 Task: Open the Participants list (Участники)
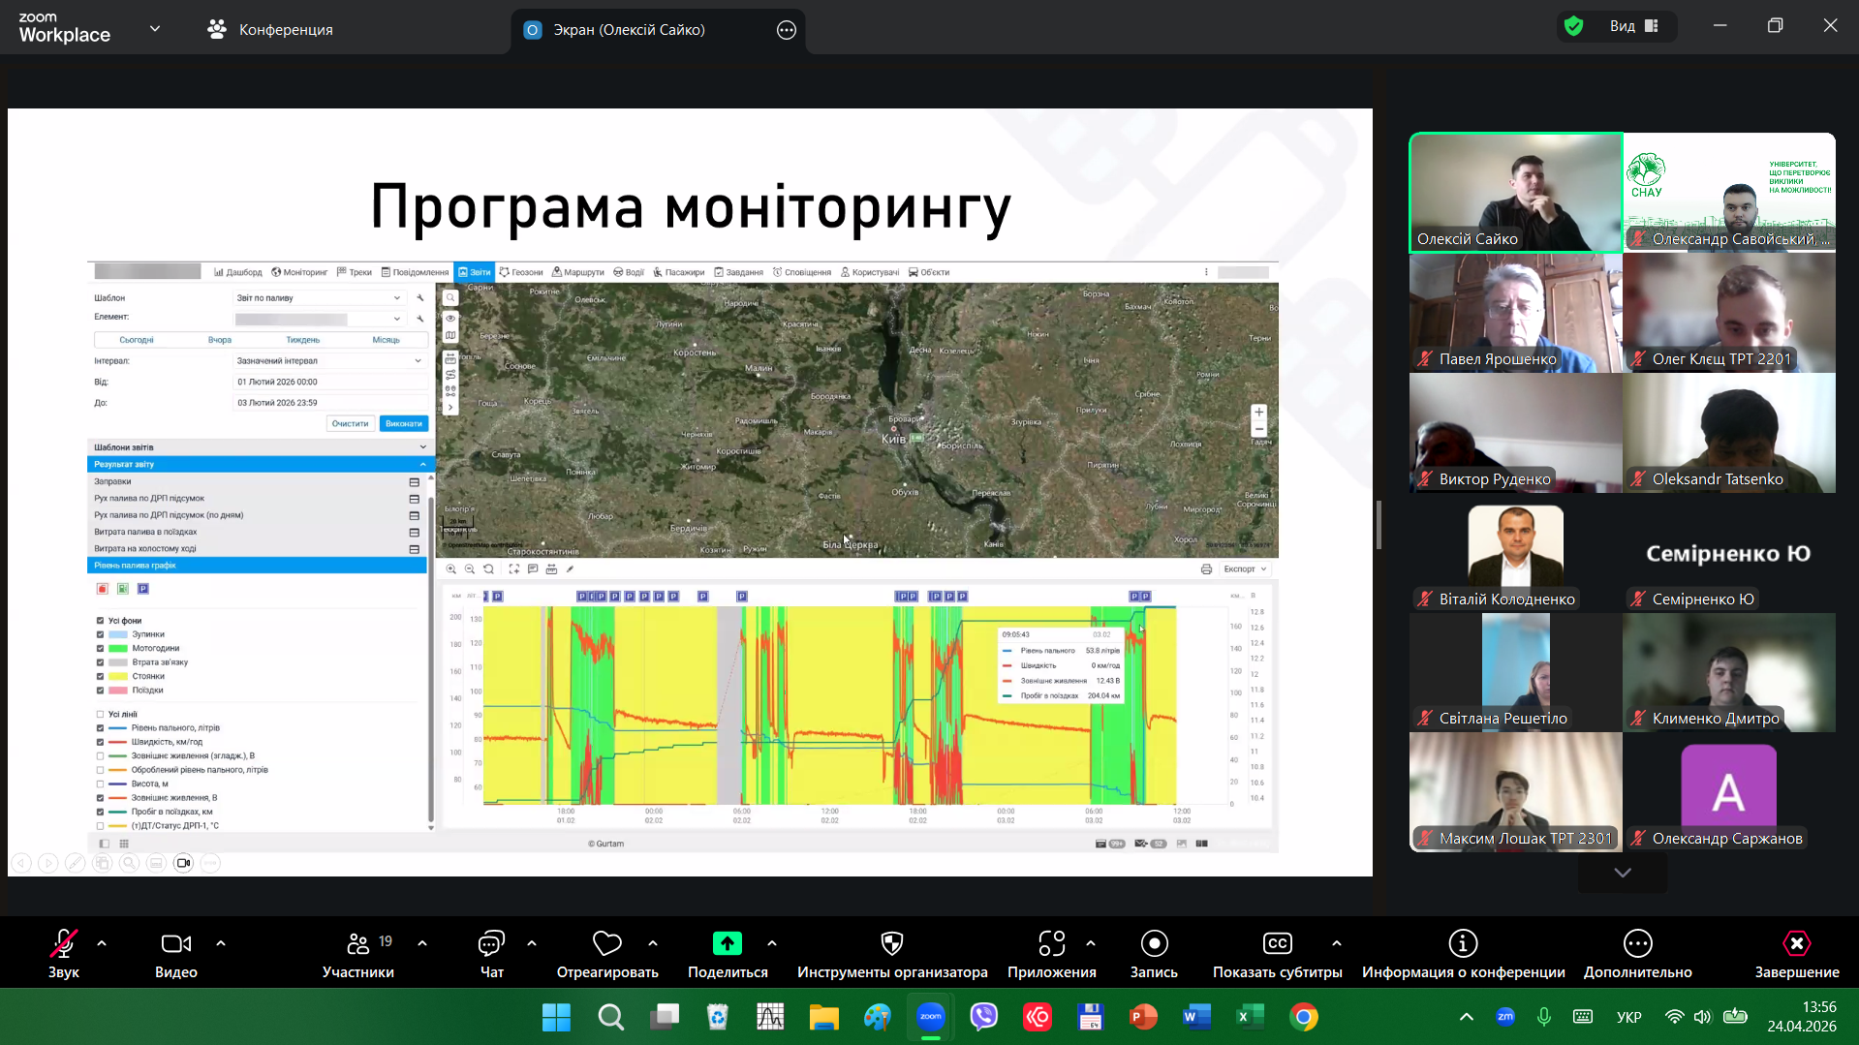click(357, 944)
